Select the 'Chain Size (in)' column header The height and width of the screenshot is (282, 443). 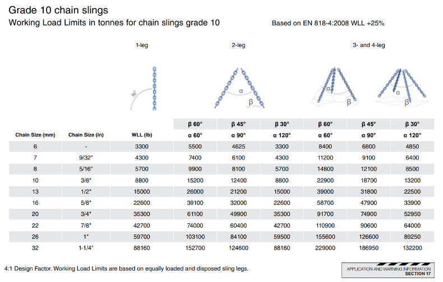tap(86, 135)
